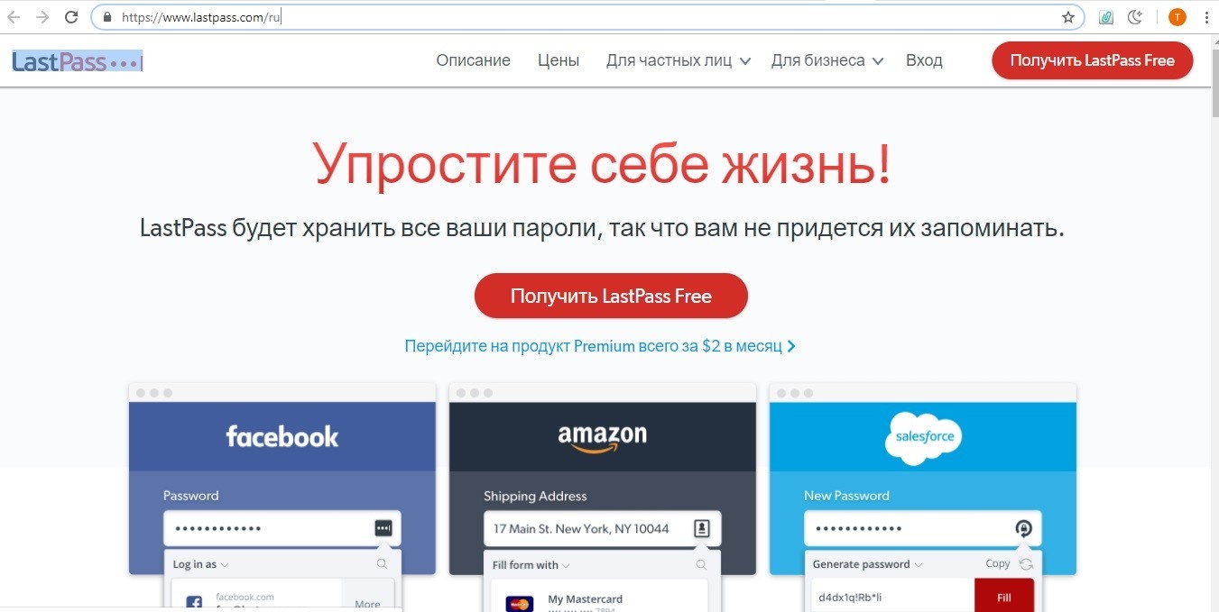The image size is (1219, 612).
Task: Click the refresh icon next to Copy
Action: 1026,564
